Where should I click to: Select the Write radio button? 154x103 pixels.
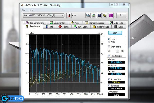pyautogui.click(x=109, y=42)
